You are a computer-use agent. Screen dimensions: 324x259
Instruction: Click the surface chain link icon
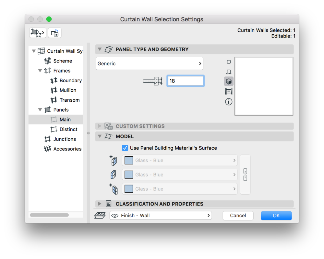point(245,175)
